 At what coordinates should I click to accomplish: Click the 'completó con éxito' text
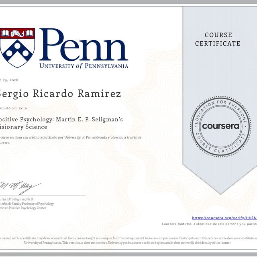click(13, 108)
